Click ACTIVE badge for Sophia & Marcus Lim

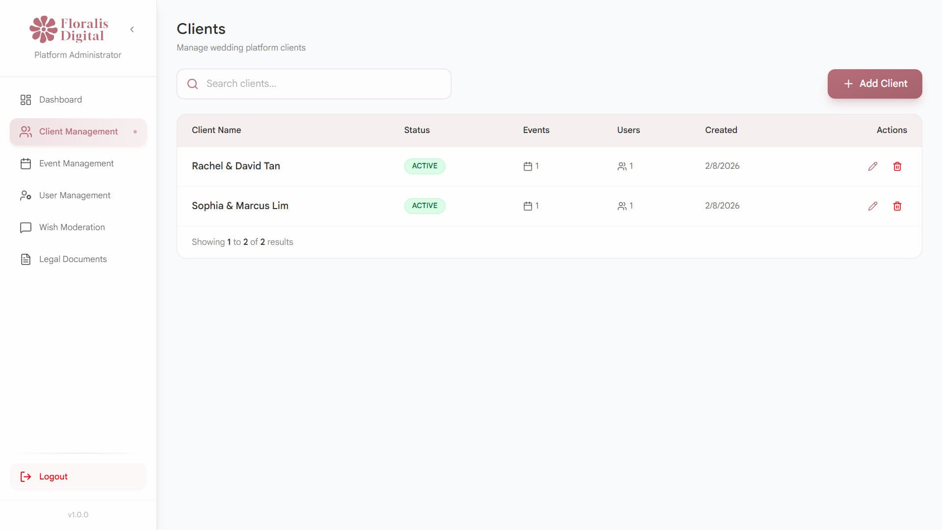click(424, 206)
